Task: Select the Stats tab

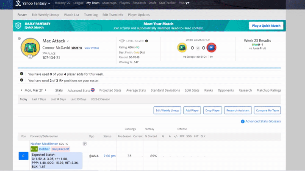Action: 59,90
